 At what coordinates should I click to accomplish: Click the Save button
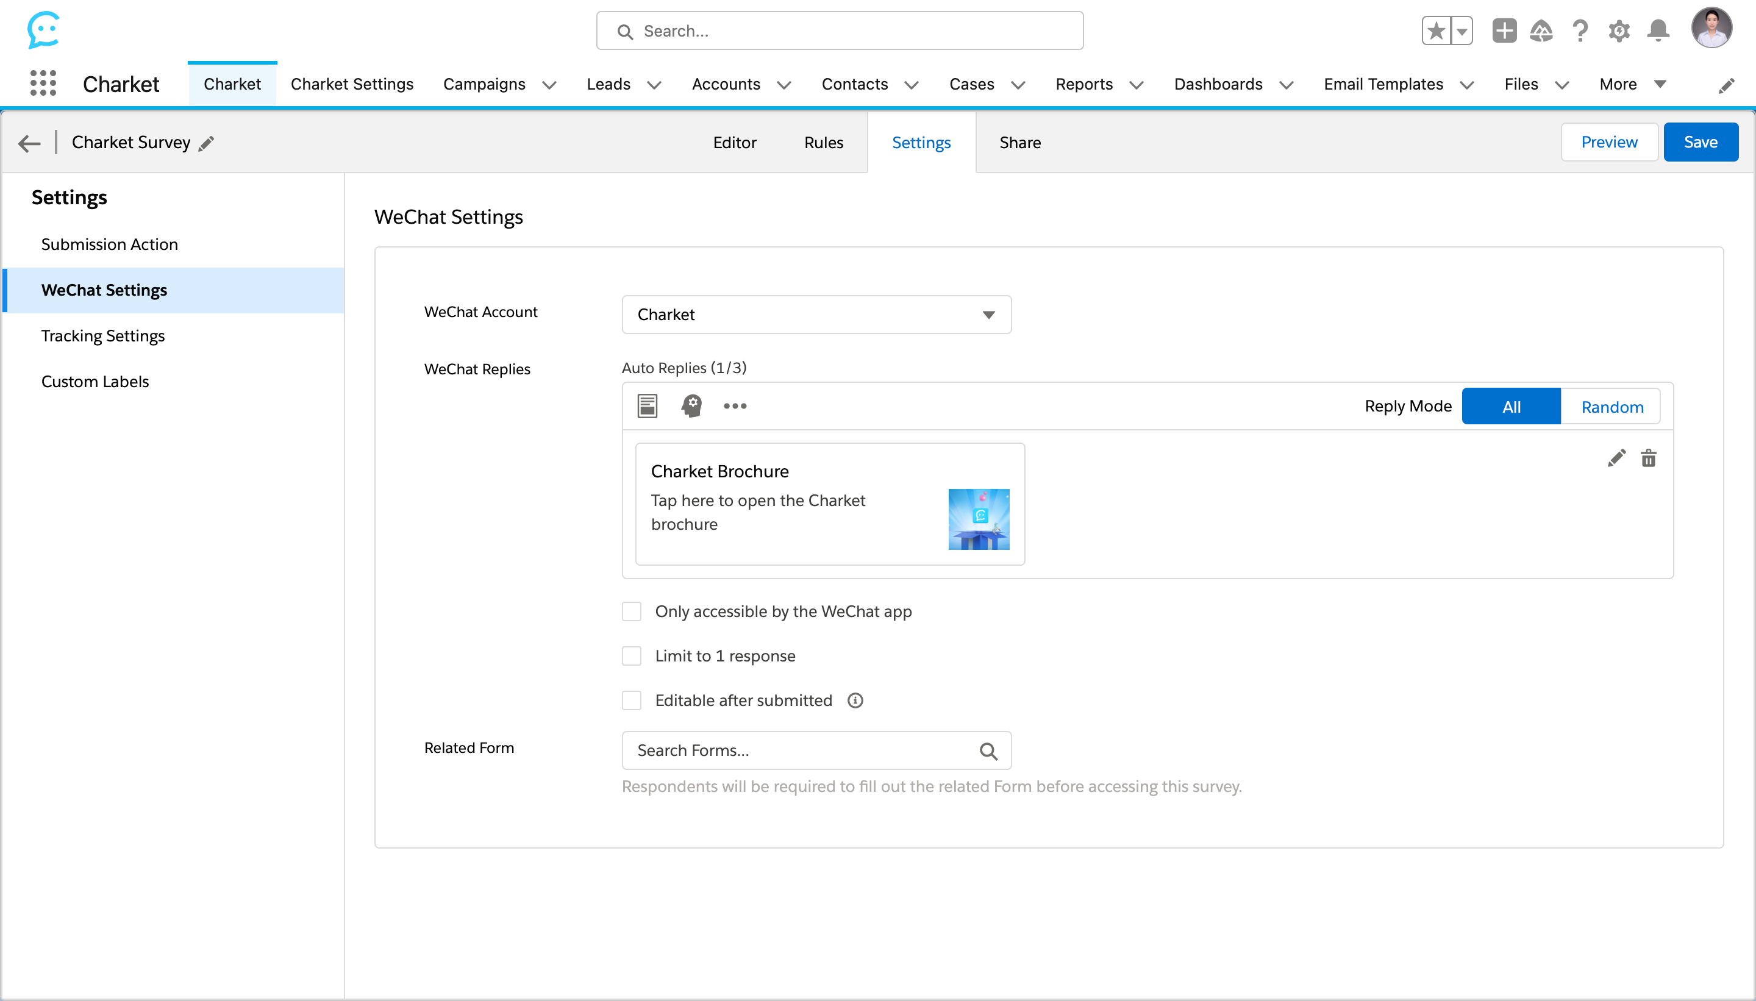[1701, 141]
